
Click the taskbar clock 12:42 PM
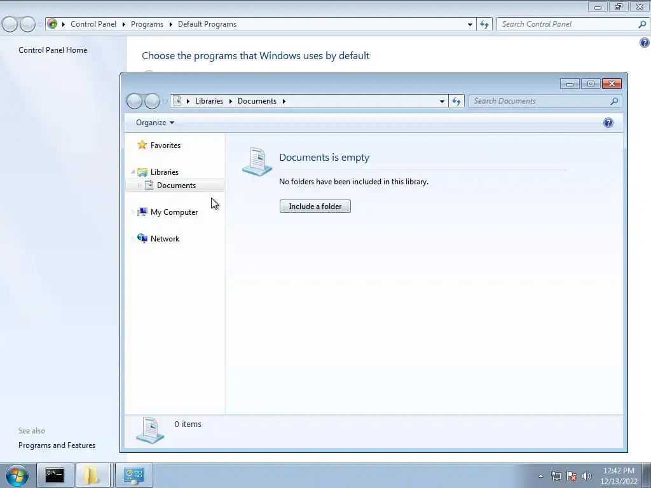click(x=619, y=471)
